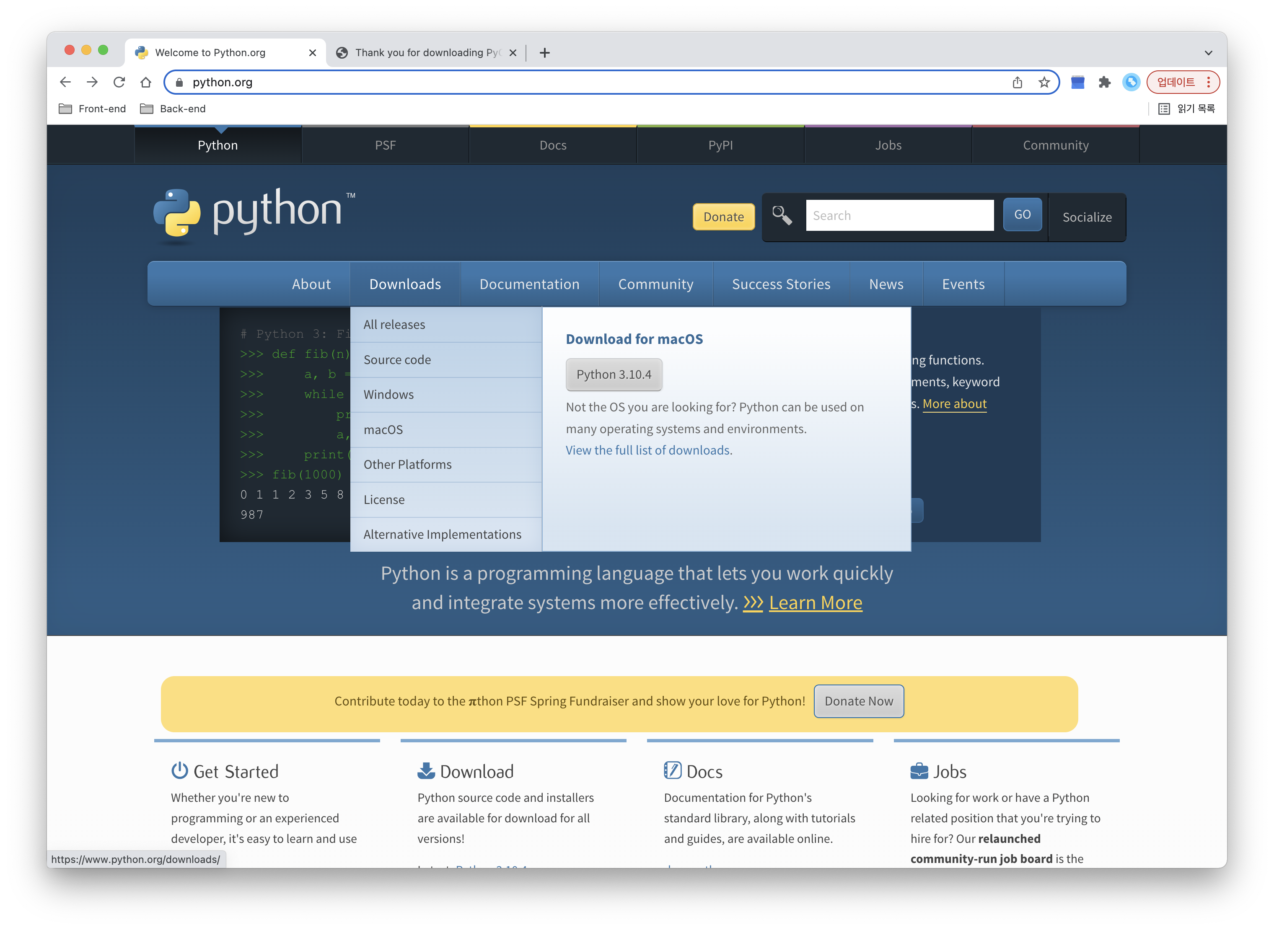
Task: Choose All releases from Downloads menu
Action: pos(446,325)
